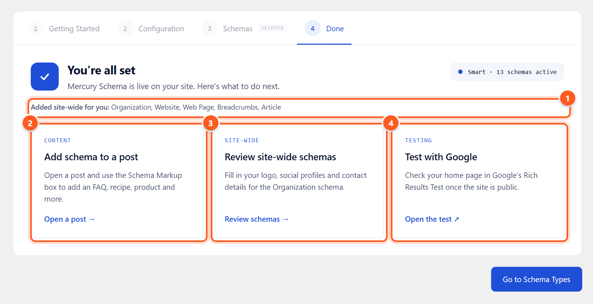Select the Add schema to a post card title

tap(91, 157)
